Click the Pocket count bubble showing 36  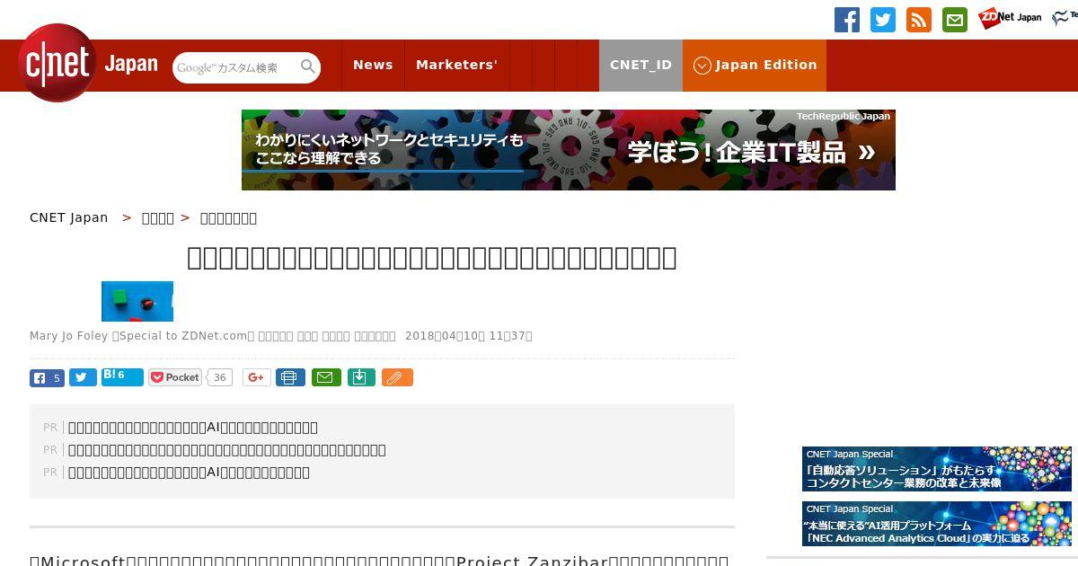[220, 378]
